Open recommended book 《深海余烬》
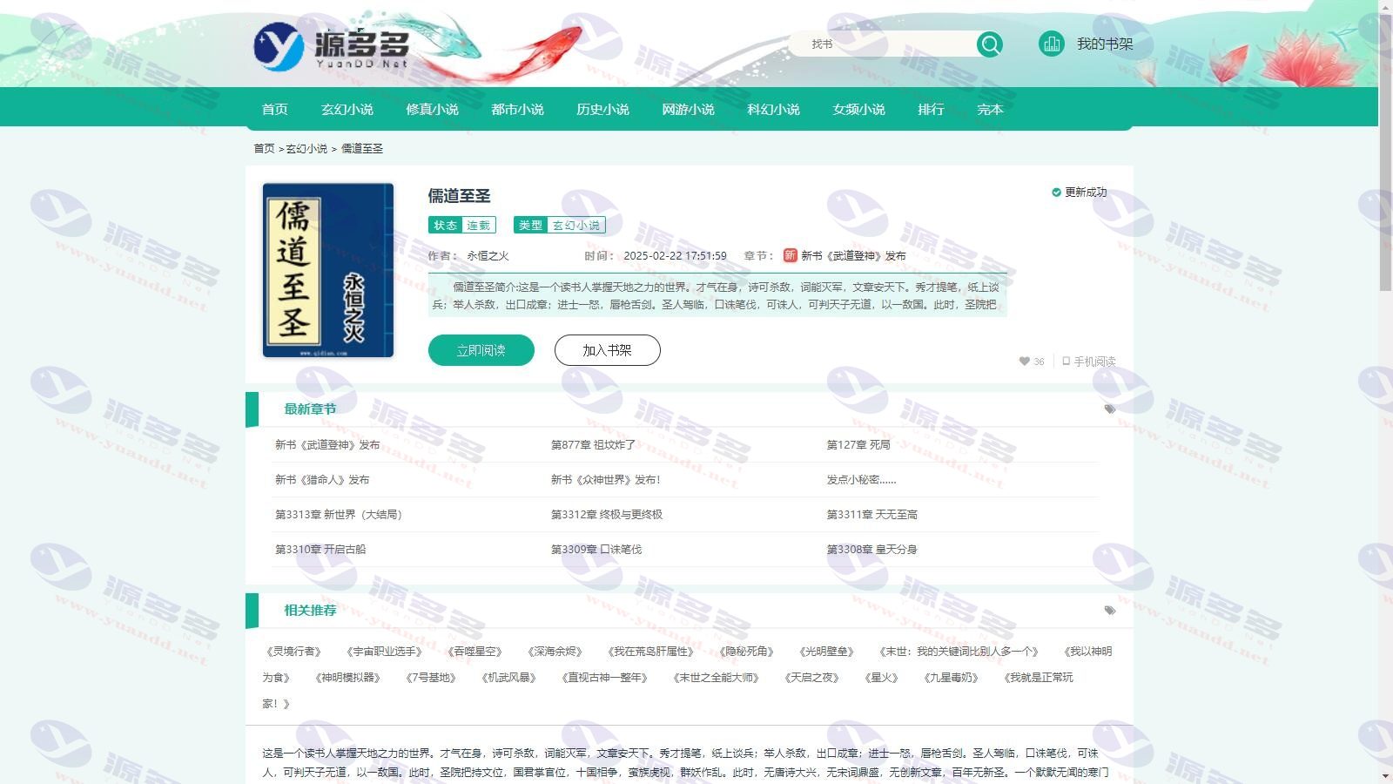Viewport: 1393px width, 784px height. tap(555, 652)
